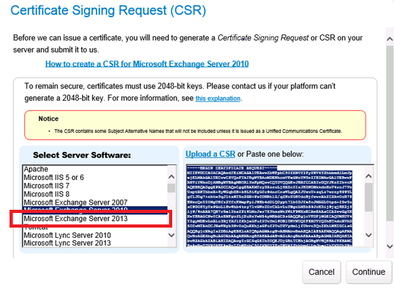394x288 pixels.
Task: Open 'this explanation' about 2048-bit keys
Action: 218,99
